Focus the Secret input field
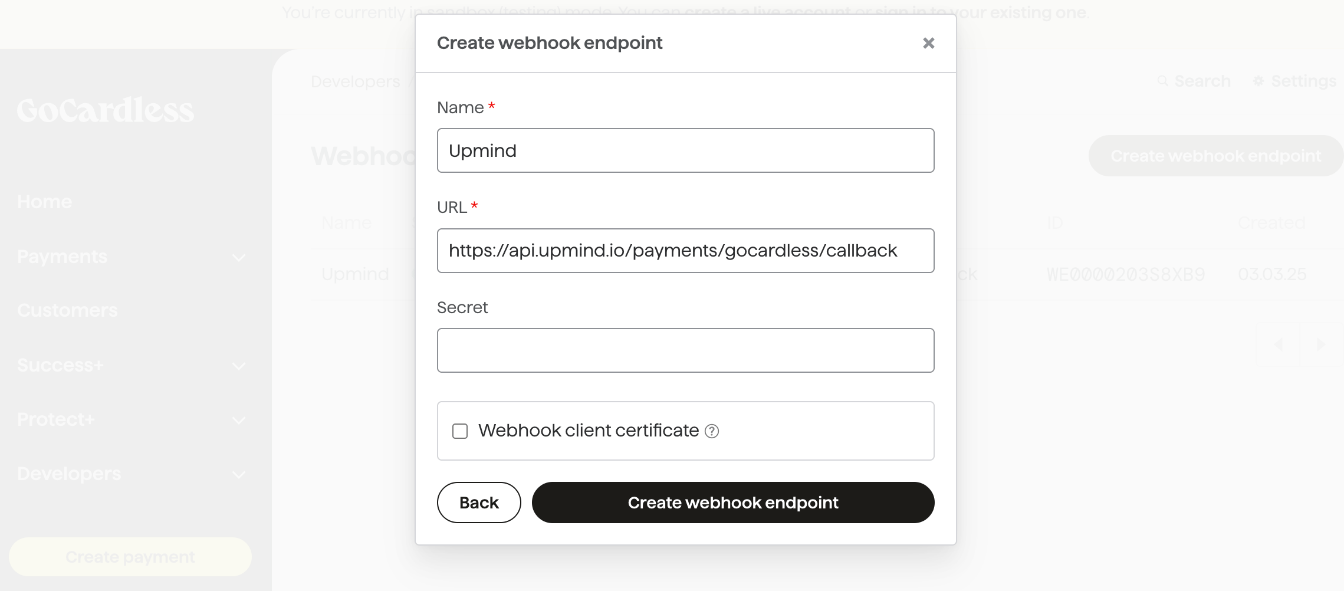 [x=686, y=350]
